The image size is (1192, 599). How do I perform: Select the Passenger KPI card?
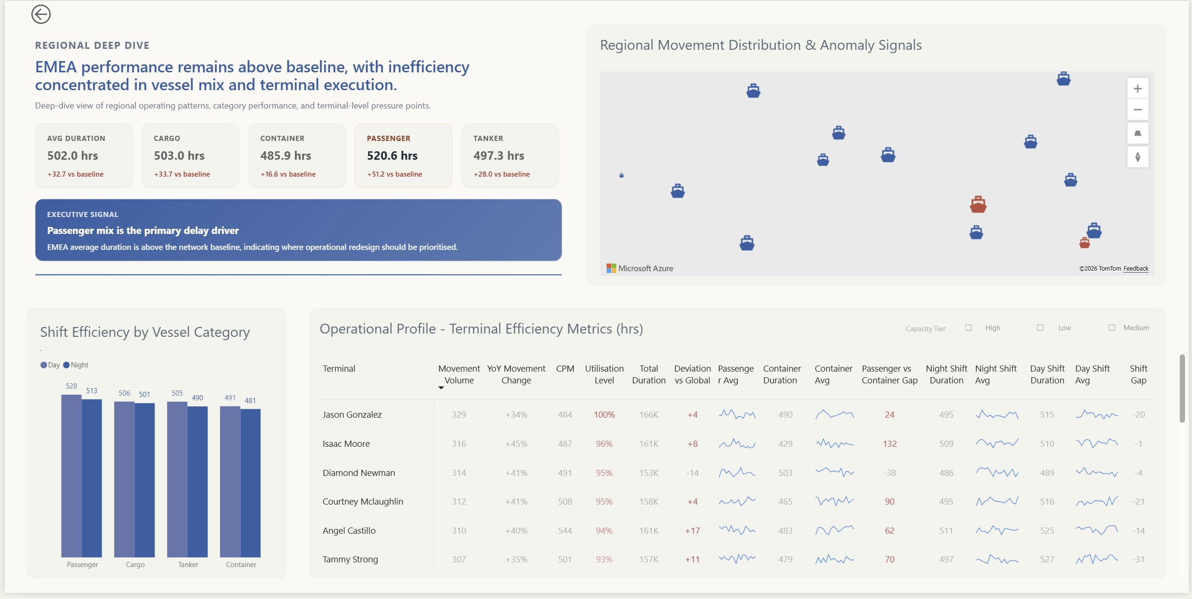[x=403, y=156]
